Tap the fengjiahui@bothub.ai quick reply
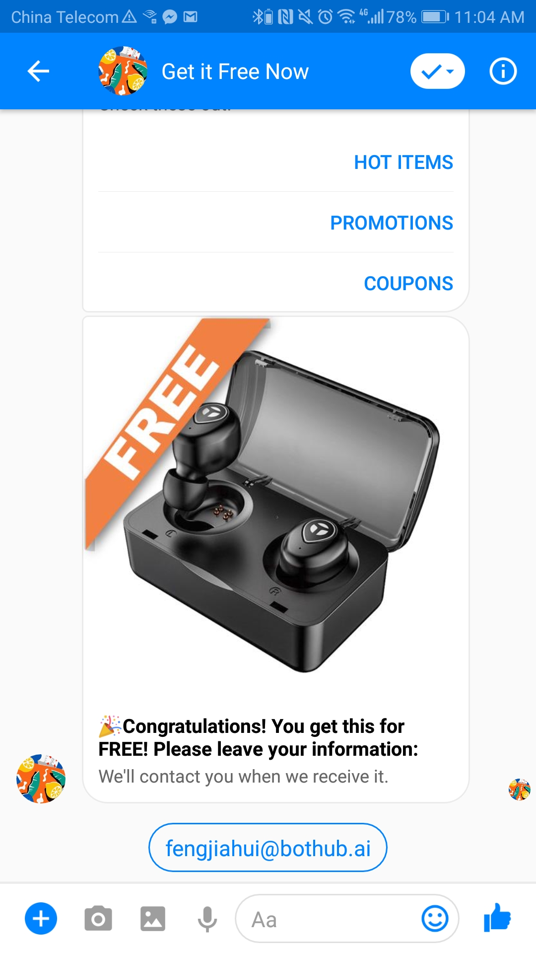 point(268,848)
